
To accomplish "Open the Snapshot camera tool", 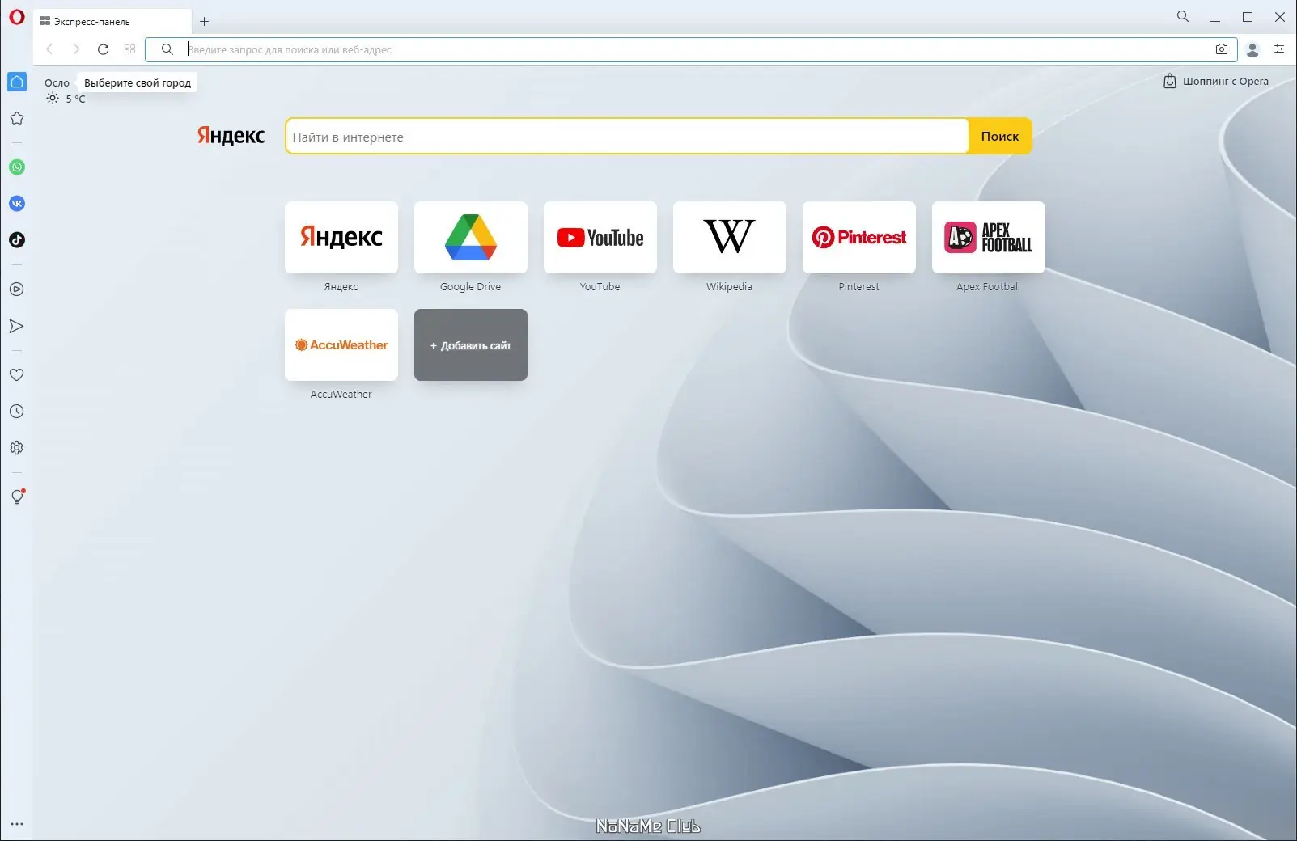I will [x=1222, y=49].
